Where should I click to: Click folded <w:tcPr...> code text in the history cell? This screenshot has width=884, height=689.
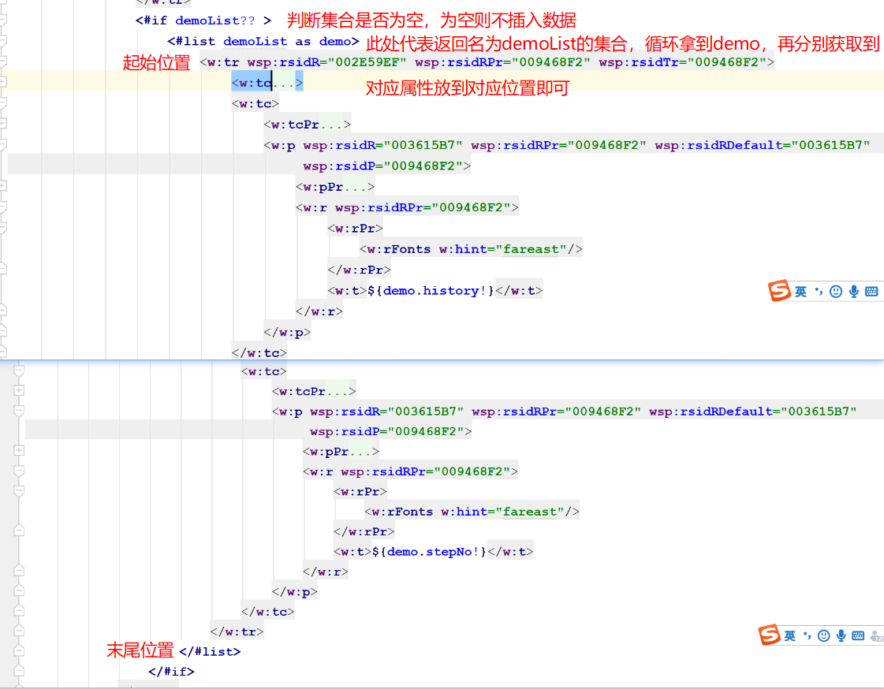[x=308, y=125]
